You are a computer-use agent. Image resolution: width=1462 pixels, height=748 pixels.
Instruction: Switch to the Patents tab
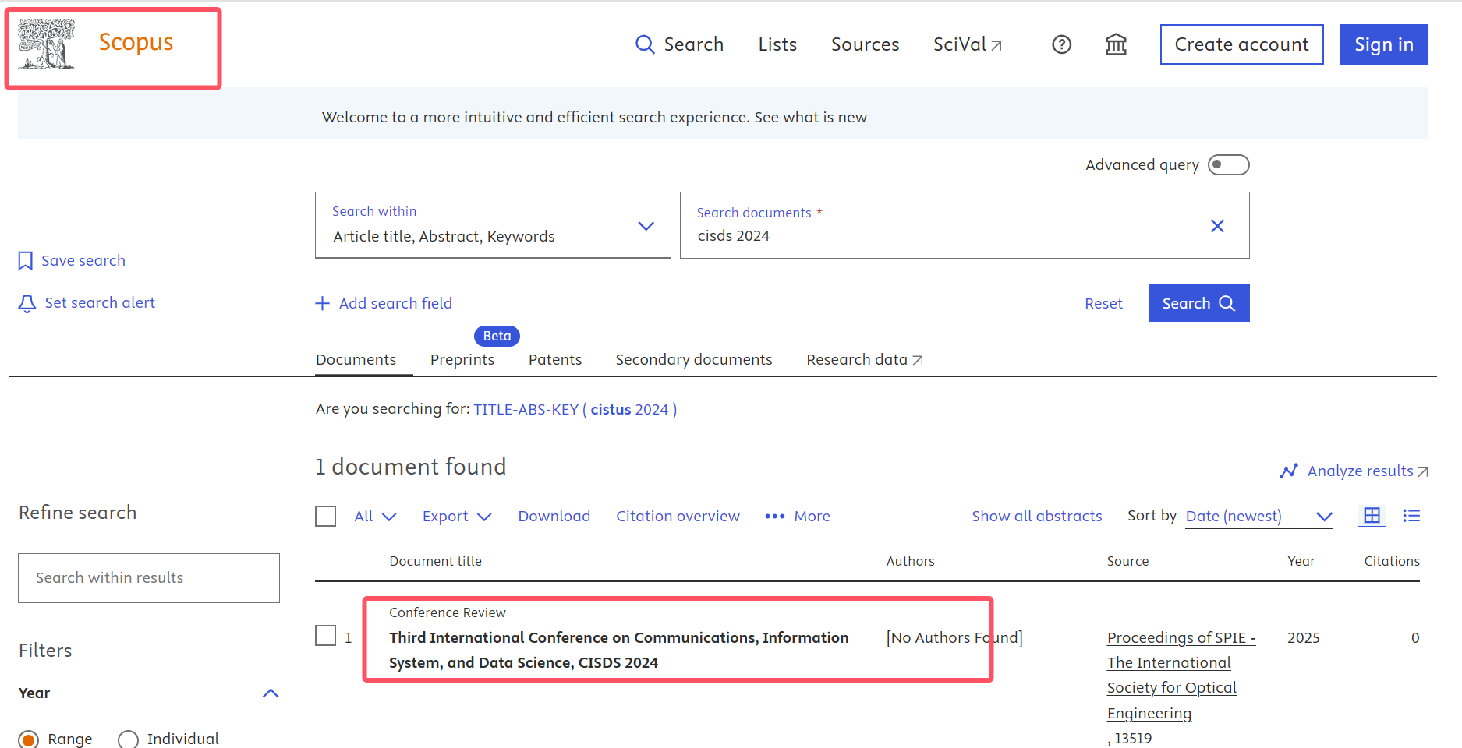555,359
